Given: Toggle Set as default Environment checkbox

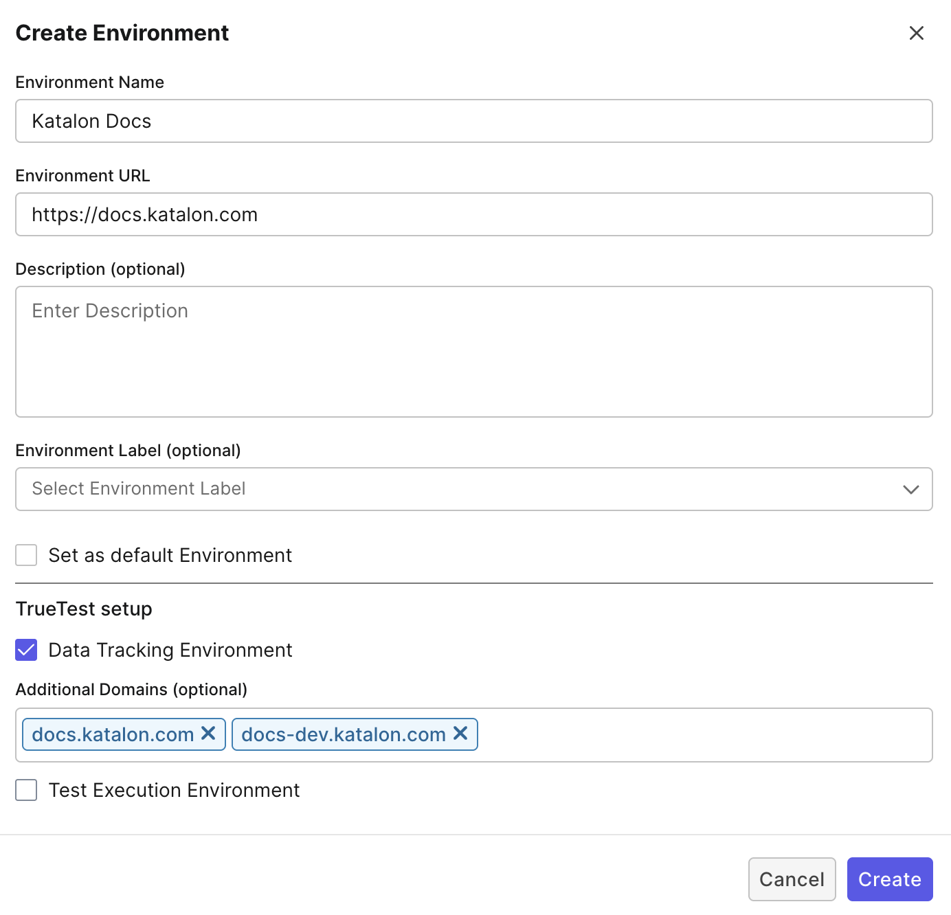Looking at the screenshot, I should coord(26,555).
